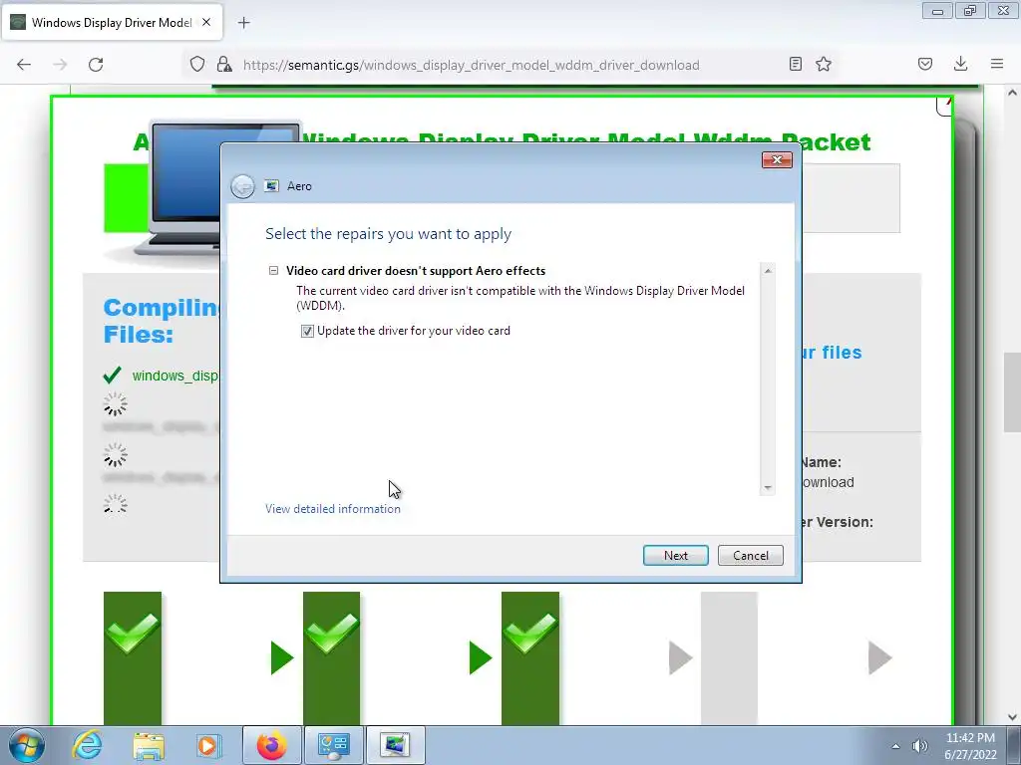This screenshot has height=765, width=1021.
Task: Click the windows_disp compiled file entry
Action: click(174, 376)
